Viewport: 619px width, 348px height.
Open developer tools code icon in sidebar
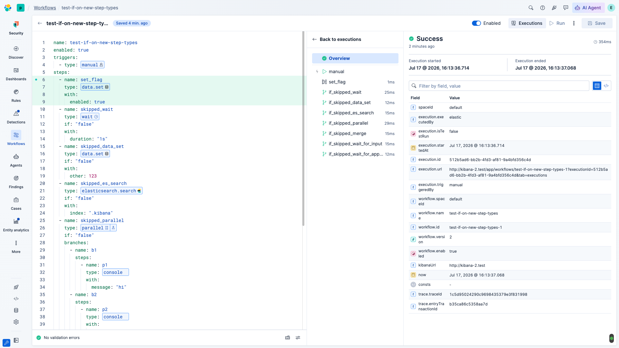[16, 299]
